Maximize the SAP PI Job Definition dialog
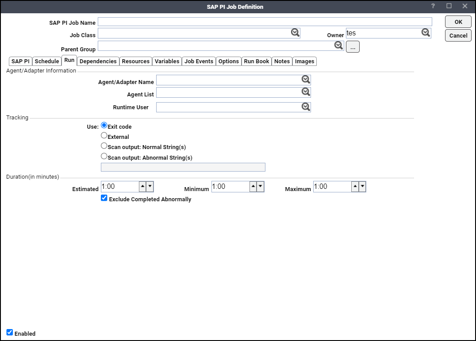 tap(449, 6)
